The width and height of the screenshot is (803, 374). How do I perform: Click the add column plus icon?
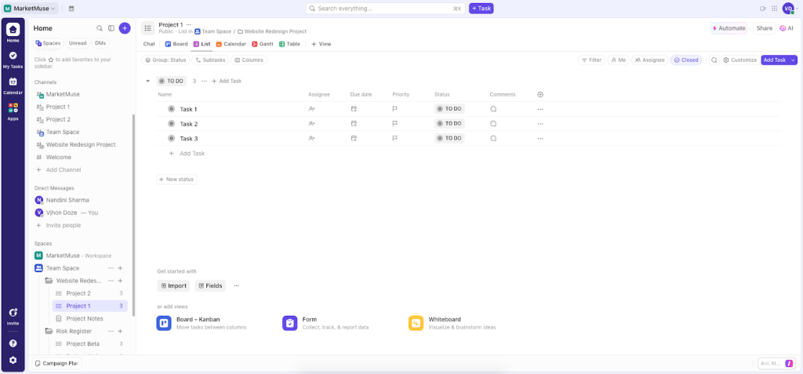coord(540,94)
